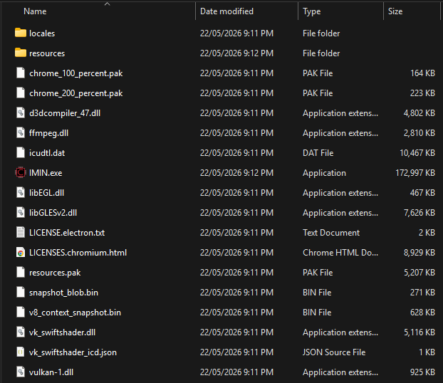Viewport: 443px width, 383px height.
Task: Select the snapshot_blob.bin file icon
Action: pos(21,292)
